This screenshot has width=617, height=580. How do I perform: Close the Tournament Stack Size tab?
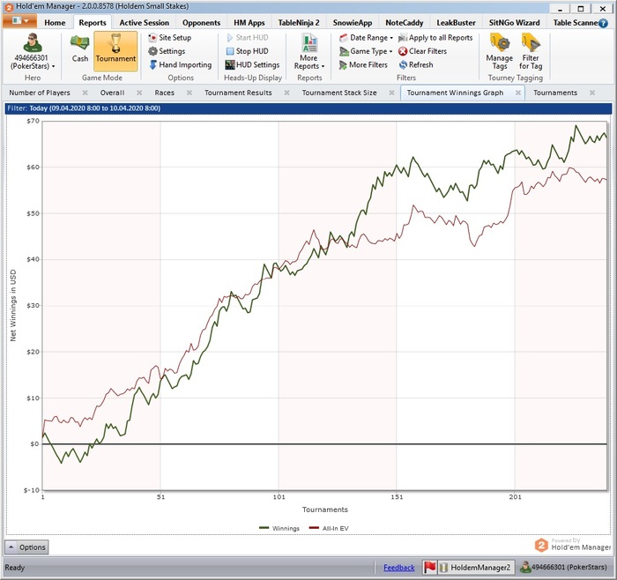[391, 93]
